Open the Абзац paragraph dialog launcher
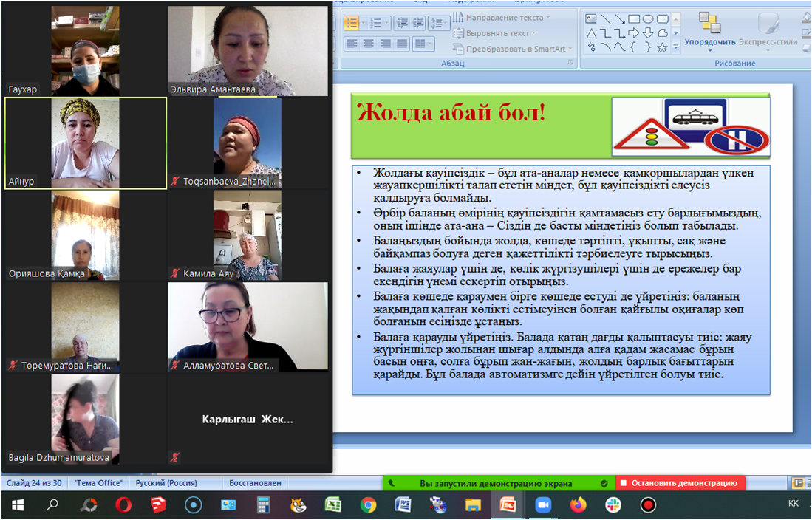812x520 pixels. [570, 64]
